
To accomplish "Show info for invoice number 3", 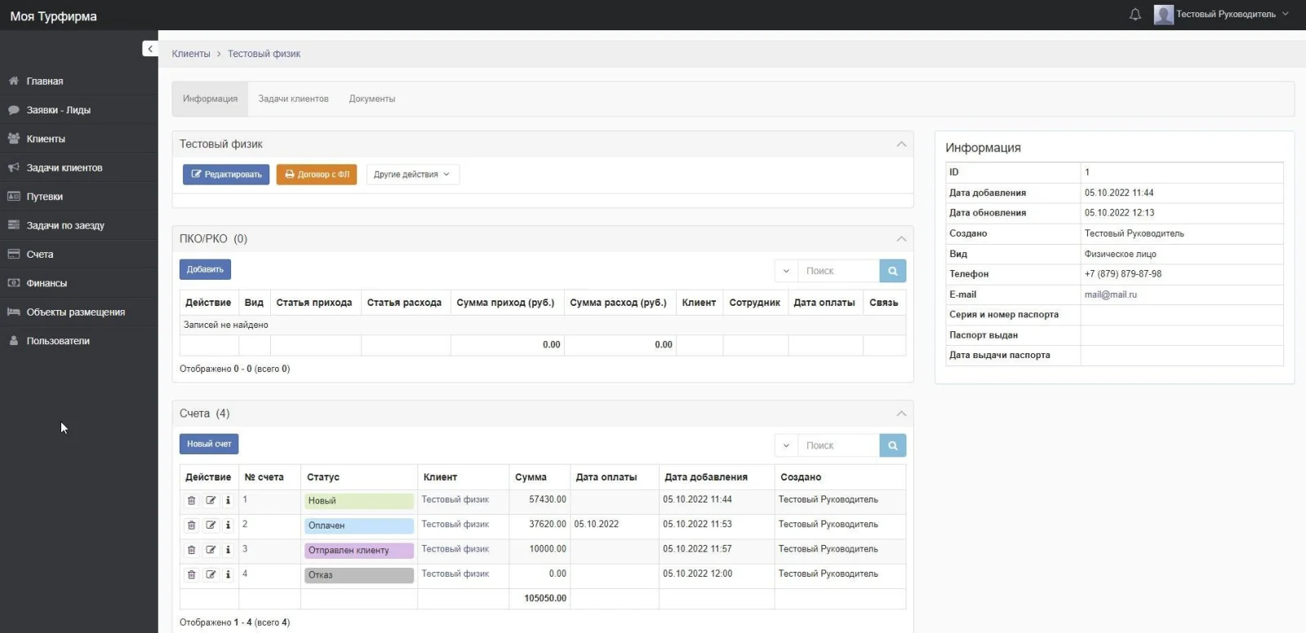I will coord(228,550).
